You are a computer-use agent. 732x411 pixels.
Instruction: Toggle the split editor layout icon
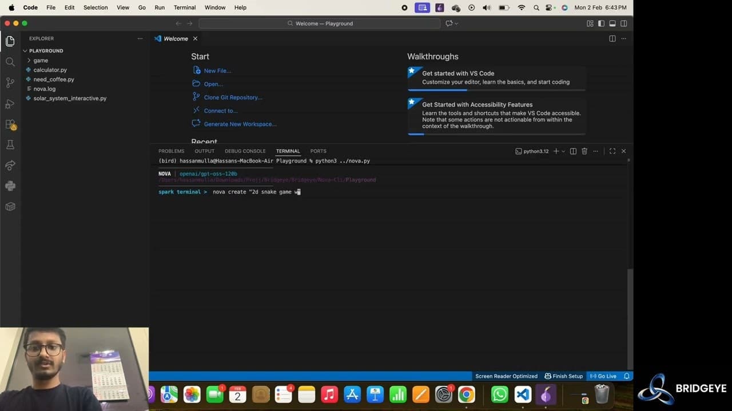(612, 38)
